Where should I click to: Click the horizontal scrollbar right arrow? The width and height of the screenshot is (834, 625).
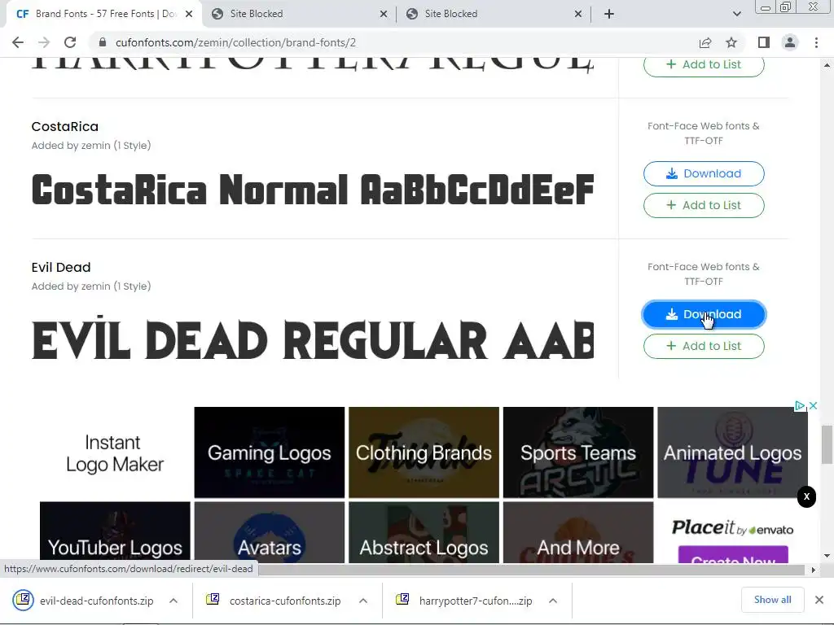[814, 570]
